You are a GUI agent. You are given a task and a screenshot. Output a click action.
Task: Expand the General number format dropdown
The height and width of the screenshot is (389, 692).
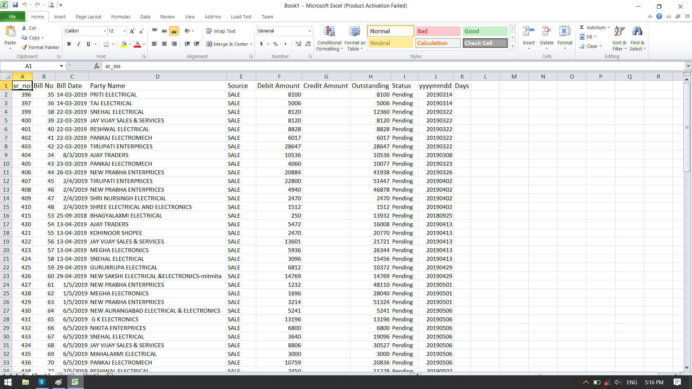coord(309,31)
